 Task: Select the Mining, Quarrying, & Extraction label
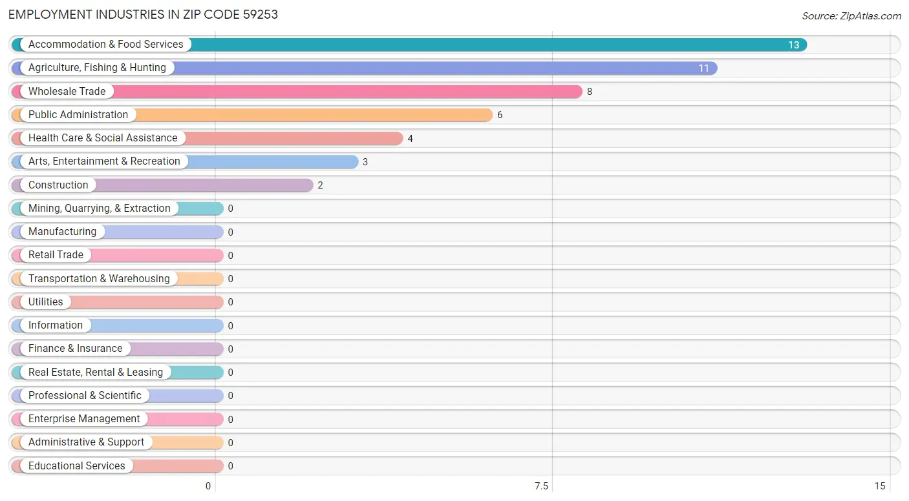pyautogui.click(x=100, y=209)
